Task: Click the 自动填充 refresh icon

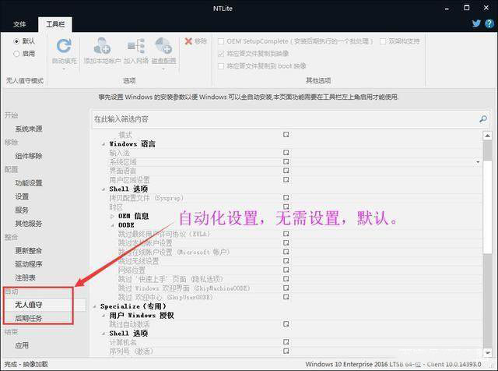Action: (x=64, y=46)
